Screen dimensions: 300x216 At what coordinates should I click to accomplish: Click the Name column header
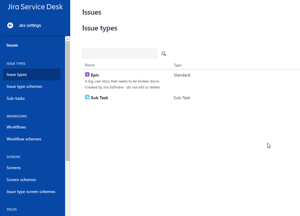point(90,65)
